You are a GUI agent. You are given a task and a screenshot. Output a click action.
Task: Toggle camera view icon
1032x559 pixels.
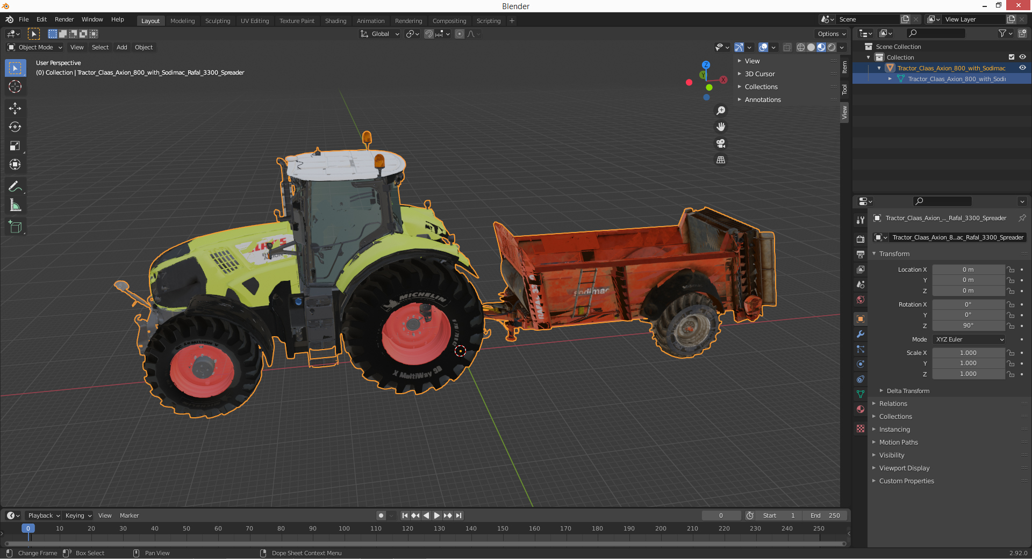pyautogui.click(x=721, y=143)
